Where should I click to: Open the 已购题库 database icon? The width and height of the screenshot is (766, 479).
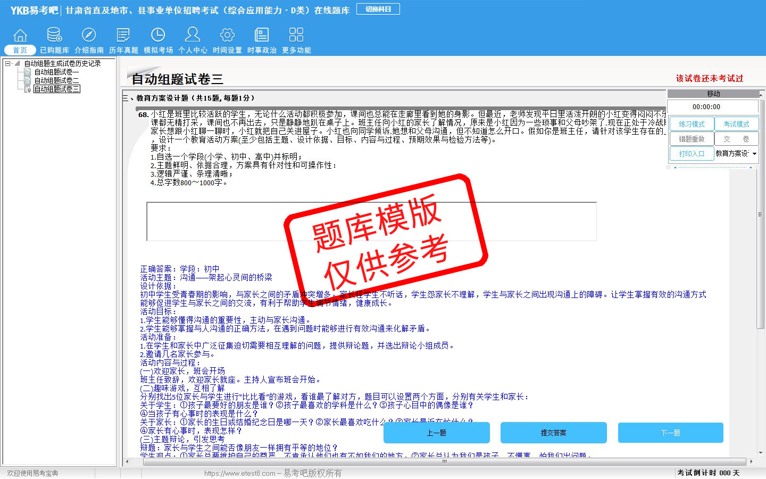pyautogui.click(x=54, y=36)
